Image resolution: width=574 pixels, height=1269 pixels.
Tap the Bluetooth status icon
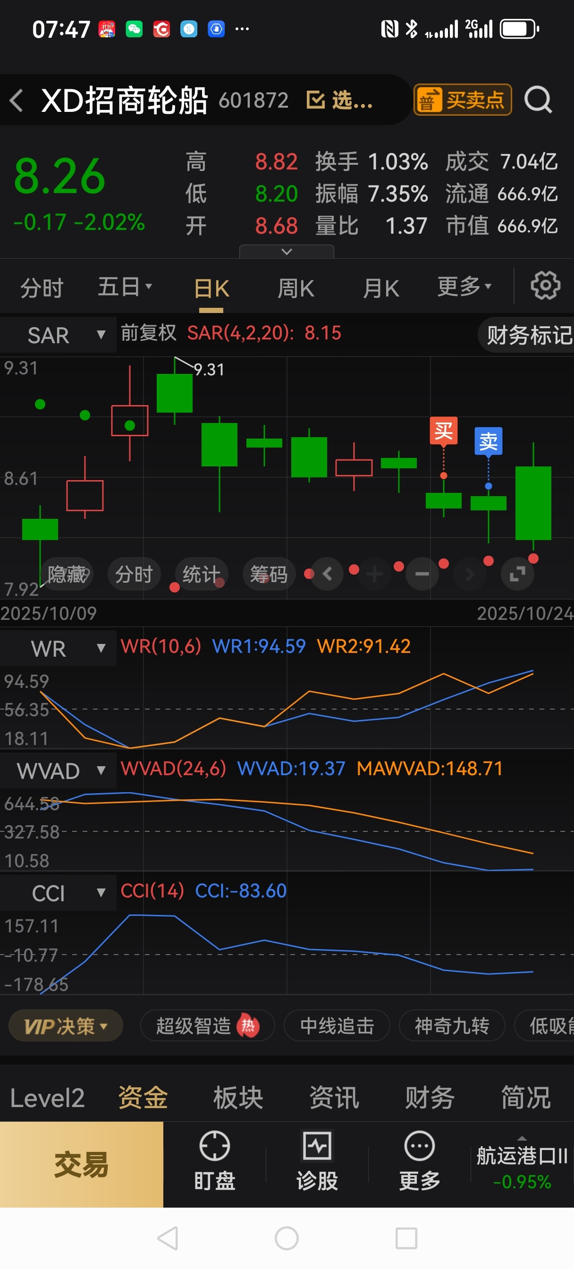point(411,29)
